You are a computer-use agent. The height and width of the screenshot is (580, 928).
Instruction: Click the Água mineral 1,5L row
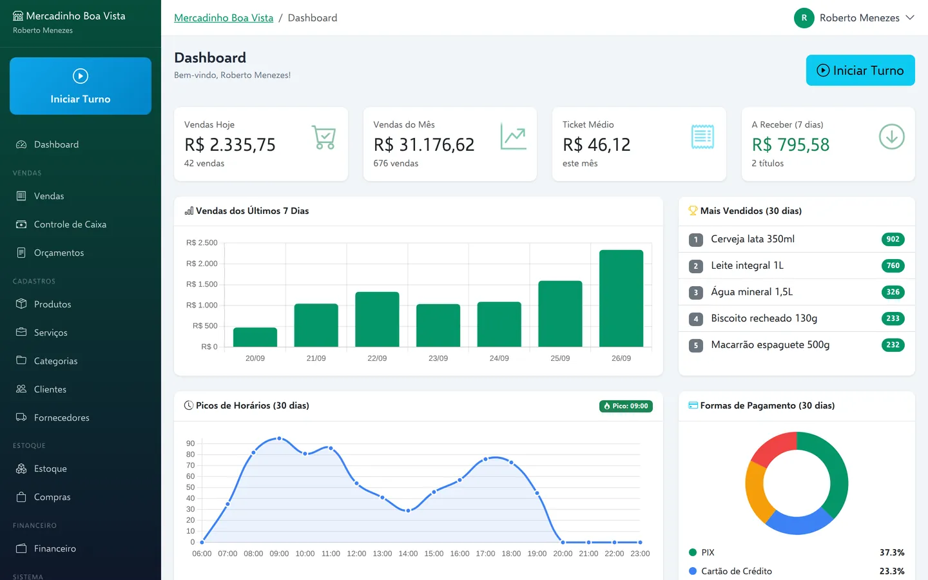(x=797, y=292)
